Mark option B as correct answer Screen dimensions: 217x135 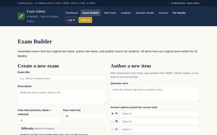pos(112,122)
